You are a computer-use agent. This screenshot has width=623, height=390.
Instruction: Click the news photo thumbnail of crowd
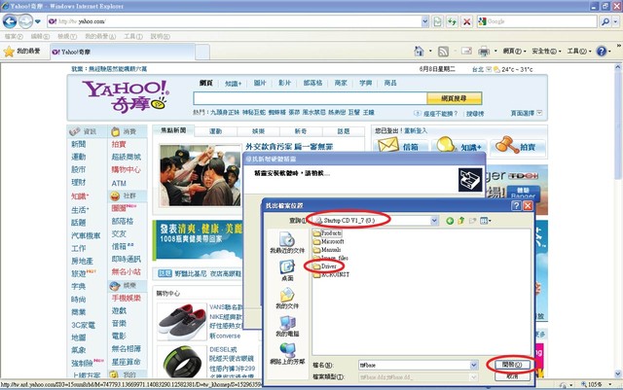click(200, 175)
